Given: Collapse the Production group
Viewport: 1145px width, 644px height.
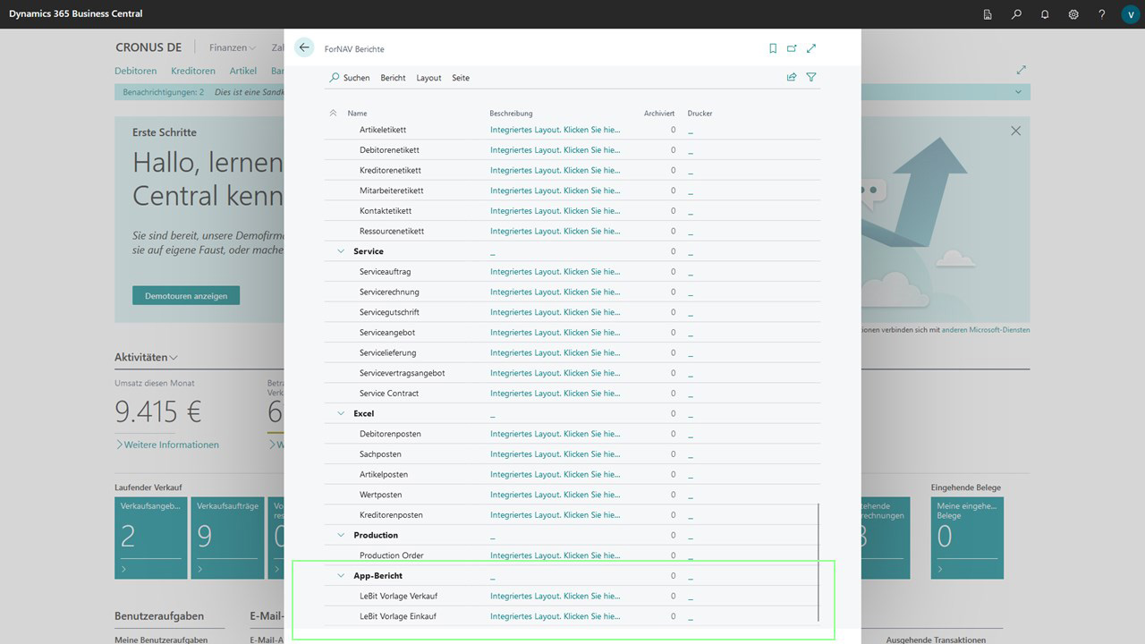Looking at the screenshot, I should coord(341,535).
